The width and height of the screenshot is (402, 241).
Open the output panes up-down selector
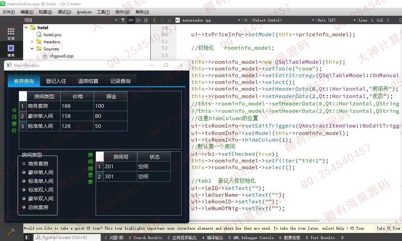pos(342,238)
